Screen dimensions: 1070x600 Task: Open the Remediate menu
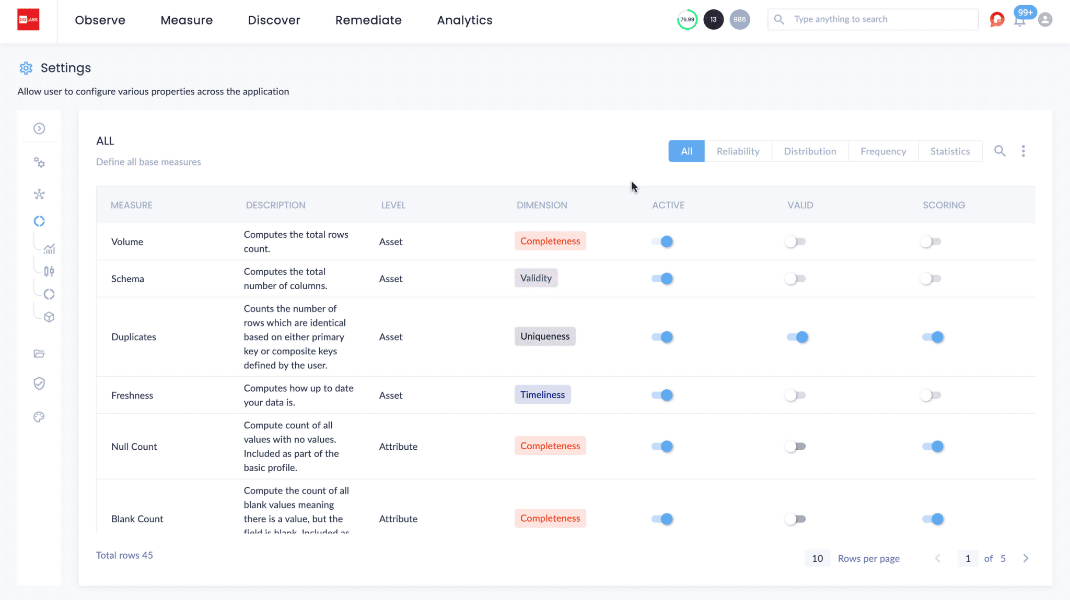pyautogui.click(x=368, y=20)
